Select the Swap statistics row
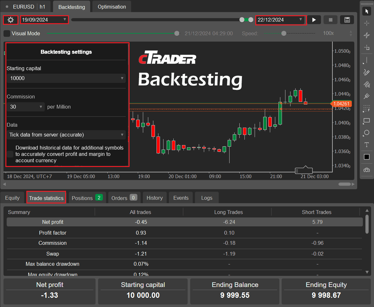The image size is (374, 307). coord(184,254)
